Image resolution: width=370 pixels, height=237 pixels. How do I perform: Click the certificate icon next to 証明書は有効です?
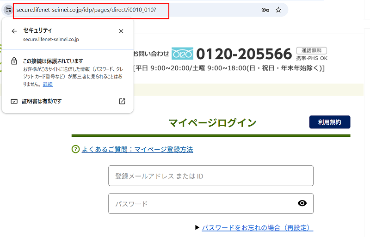coord(14,101)
